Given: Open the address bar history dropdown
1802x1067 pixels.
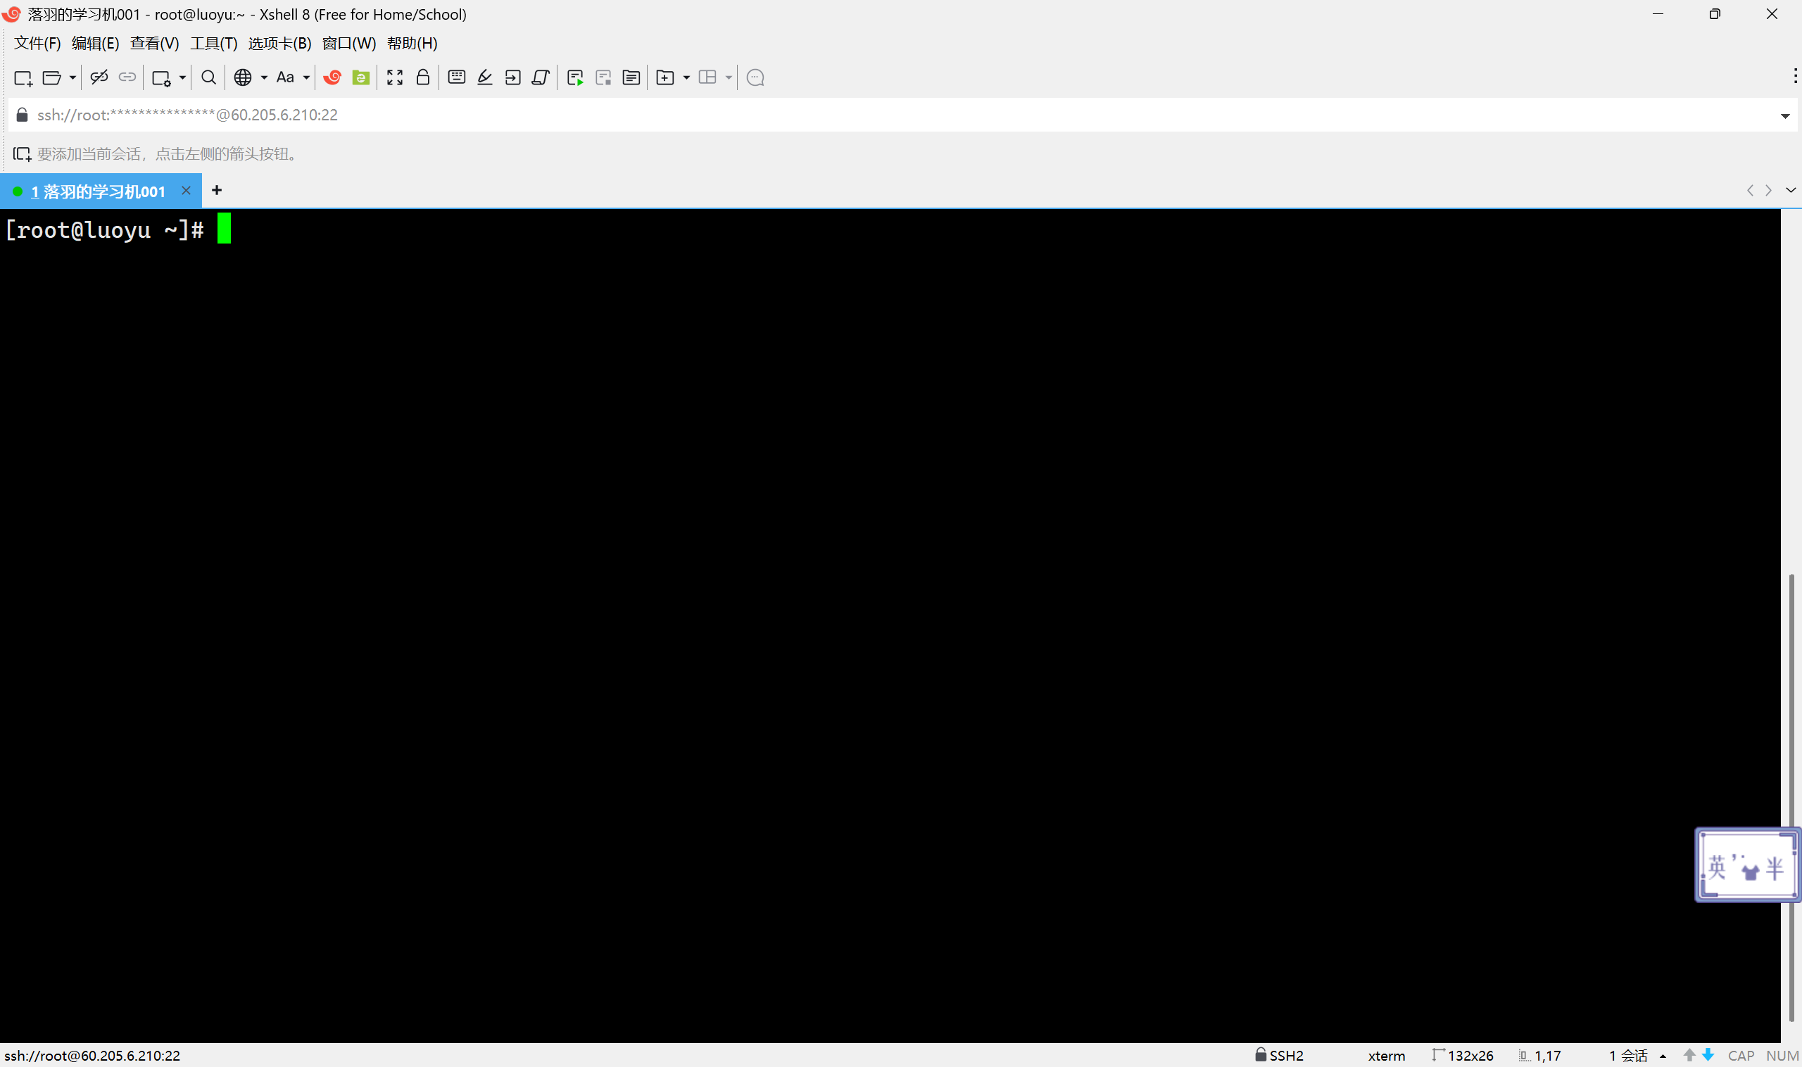Looking at the screenshot, I should coord(1784,115).
